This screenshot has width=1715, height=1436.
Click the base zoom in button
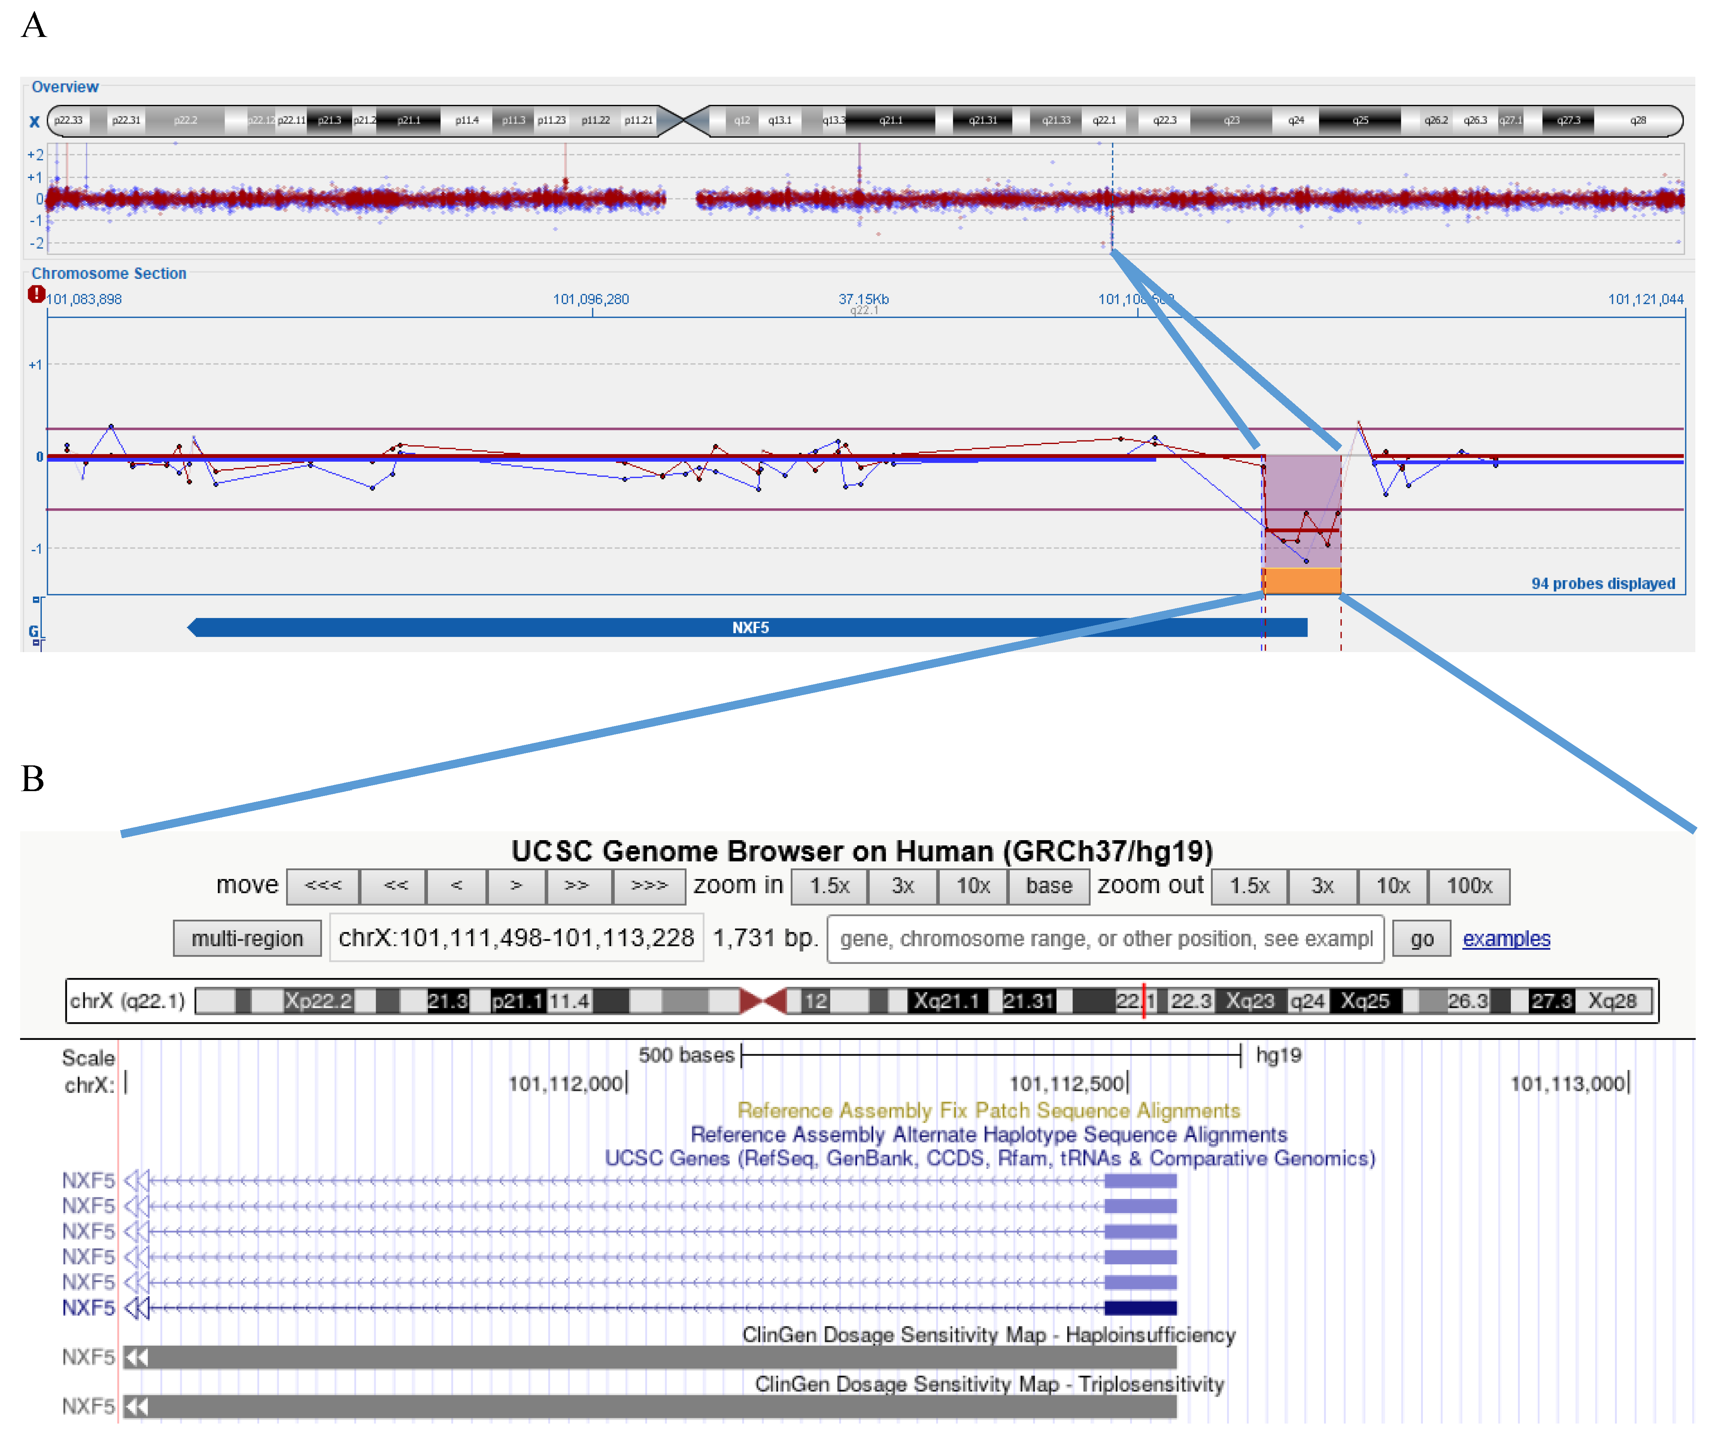click(1049, 887)
